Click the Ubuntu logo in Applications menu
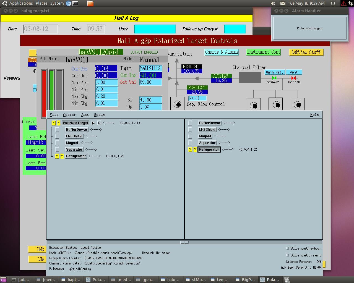The image size is (354, 283). tap(4, 3)
